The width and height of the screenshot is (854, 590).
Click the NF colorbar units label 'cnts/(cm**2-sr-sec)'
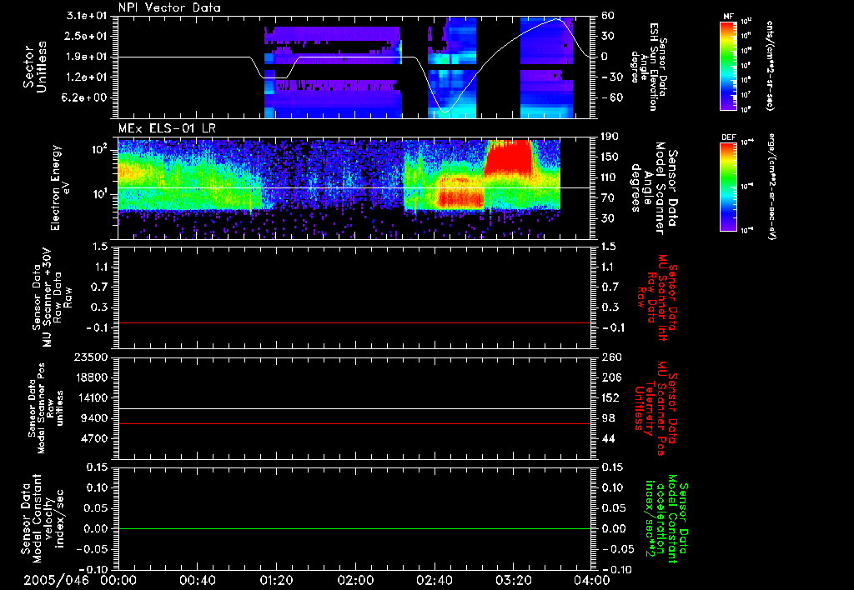click(770, 65)
